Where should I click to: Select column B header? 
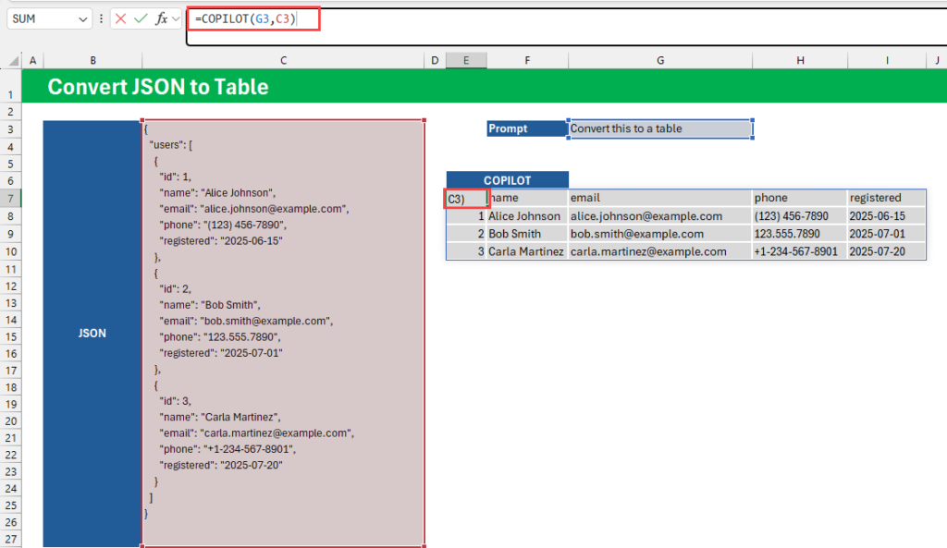coord(93,60)
